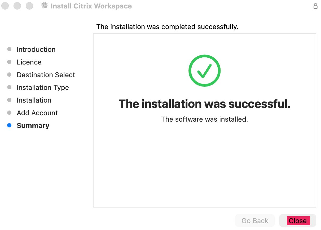Click the "The installation was successful." heading

click(204, 104)
